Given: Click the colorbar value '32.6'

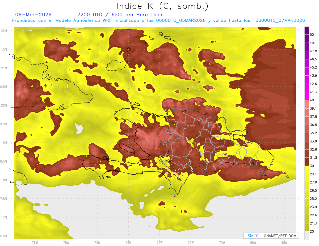Looking at the screenshot, I should 313,149.
